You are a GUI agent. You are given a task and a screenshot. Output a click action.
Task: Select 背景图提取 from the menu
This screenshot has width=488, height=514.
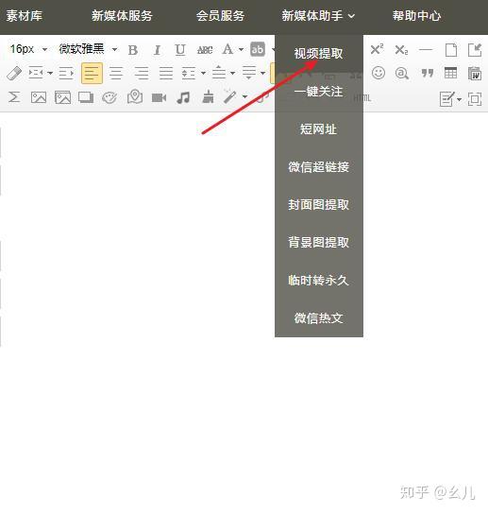[319, 242]
